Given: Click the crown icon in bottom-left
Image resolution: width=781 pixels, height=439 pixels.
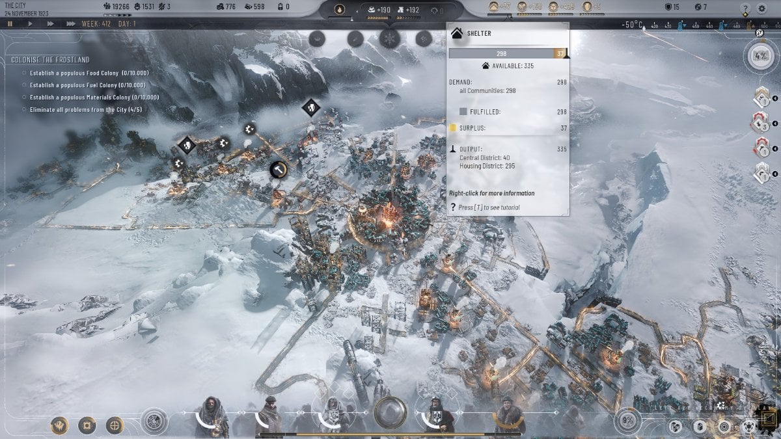Looking at the screenshot, I should (59, 424).
